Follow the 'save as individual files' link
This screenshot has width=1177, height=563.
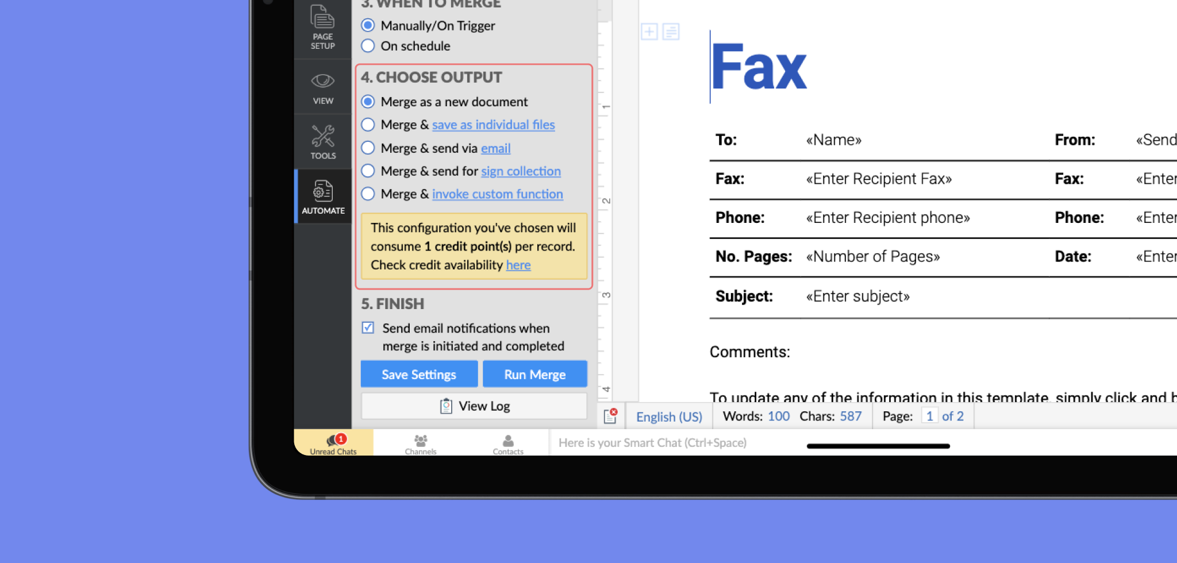tap(493, 125)
